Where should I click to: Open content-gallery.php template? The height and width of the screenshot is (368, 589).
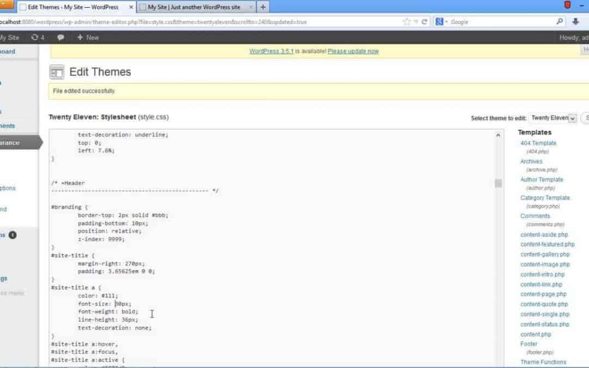(x=545, y=254)
